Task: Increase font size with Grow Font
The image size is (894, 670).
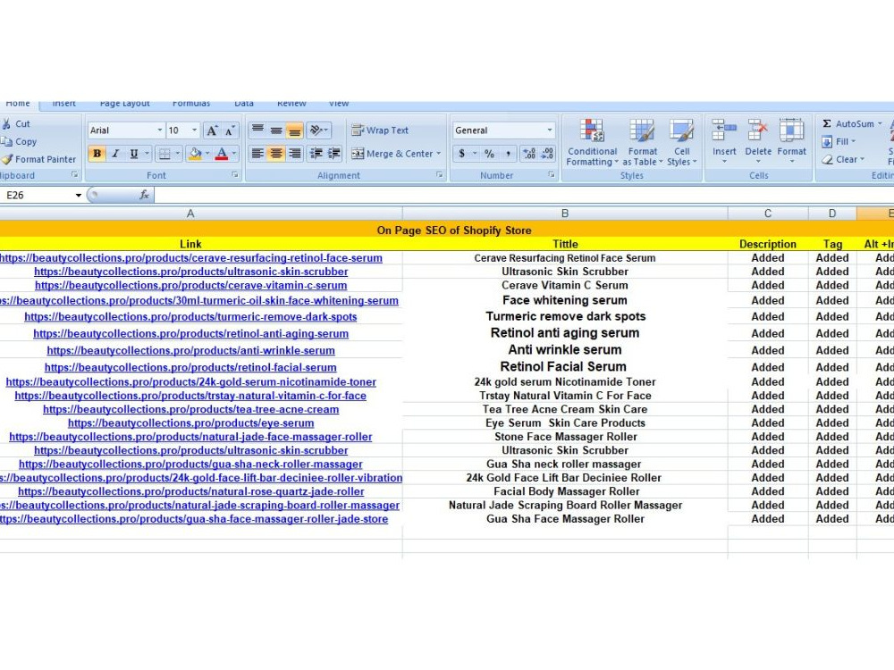Action: pos(212,130)
